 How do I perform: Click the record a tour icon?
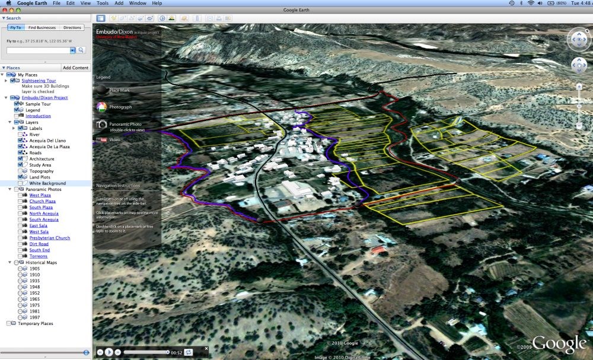(150, 18)
